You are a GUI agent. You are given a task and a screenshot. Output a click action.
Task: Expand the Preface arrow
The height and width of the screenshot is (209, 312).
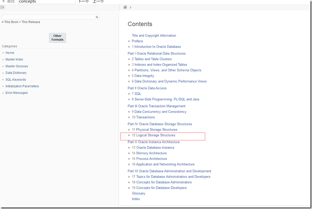pos(129,41)
